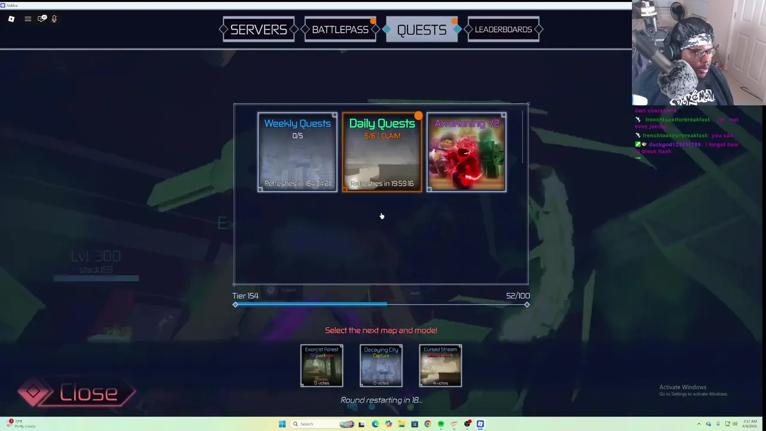Click the 52/100 tier progress text

tap(518, 296)
